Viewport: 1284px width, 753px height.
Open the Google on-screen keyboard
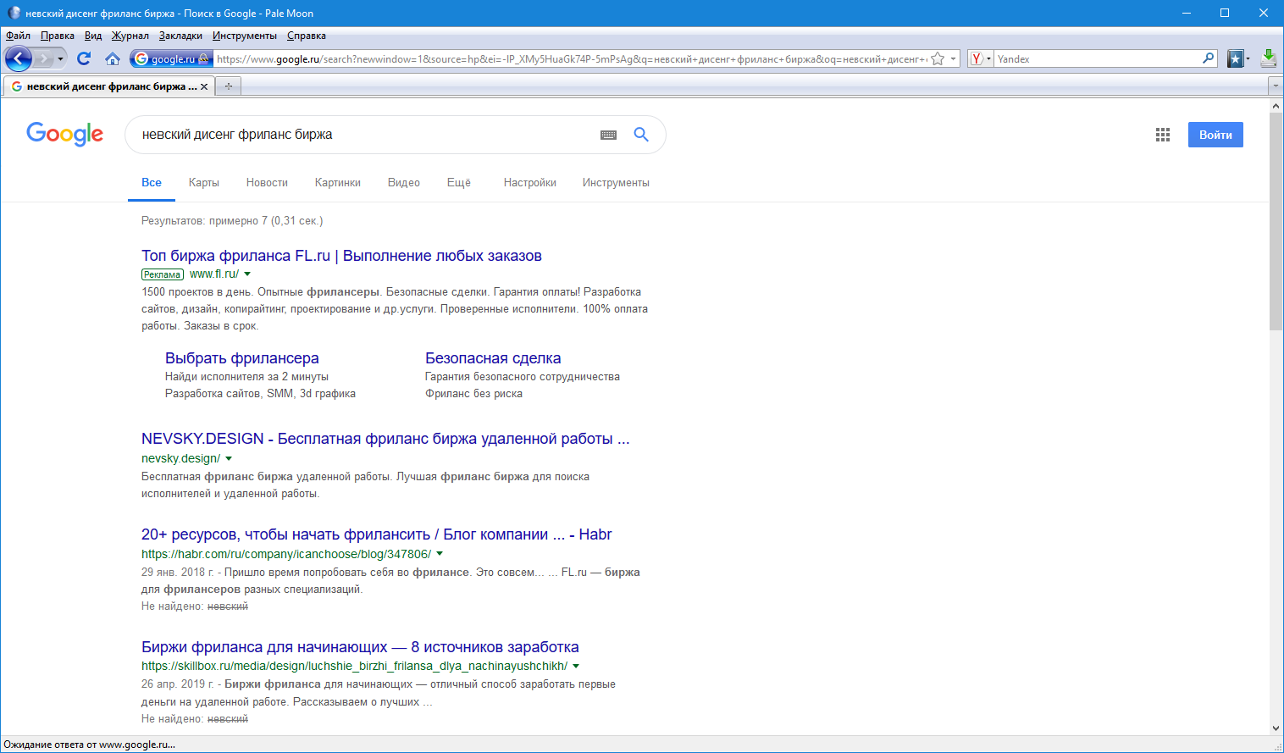(608, 135)
